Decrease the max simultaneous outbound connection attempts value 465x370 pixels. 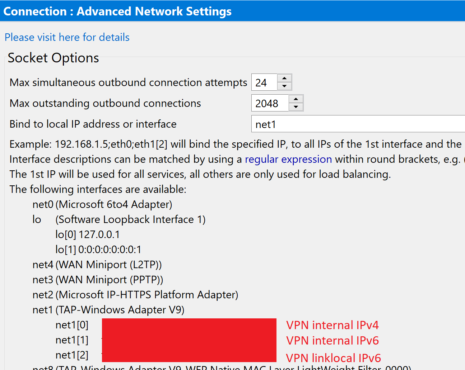(284, 86)
